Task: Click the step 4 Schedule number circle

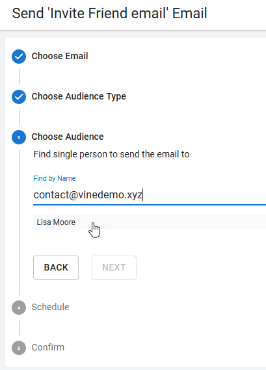Action: 19,308
